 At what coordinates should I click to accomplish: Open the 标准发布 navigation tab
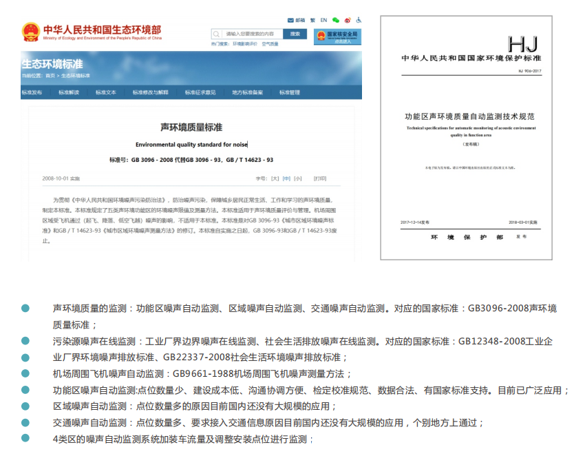pyautogui.click(x=32, y=92)
